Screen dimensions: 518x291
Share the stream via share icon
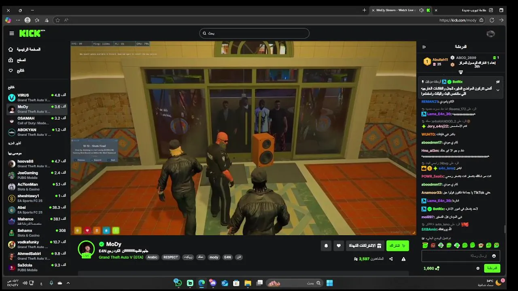coord(391,259)
